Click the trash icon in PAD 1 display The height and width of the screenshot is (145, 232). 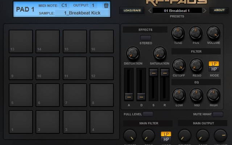(106, 5)
